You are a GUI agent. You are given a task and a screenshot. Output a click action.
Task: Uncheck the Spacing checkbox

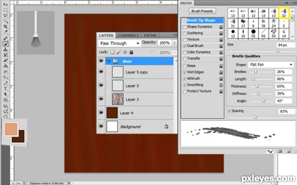[x=229, y=111]
